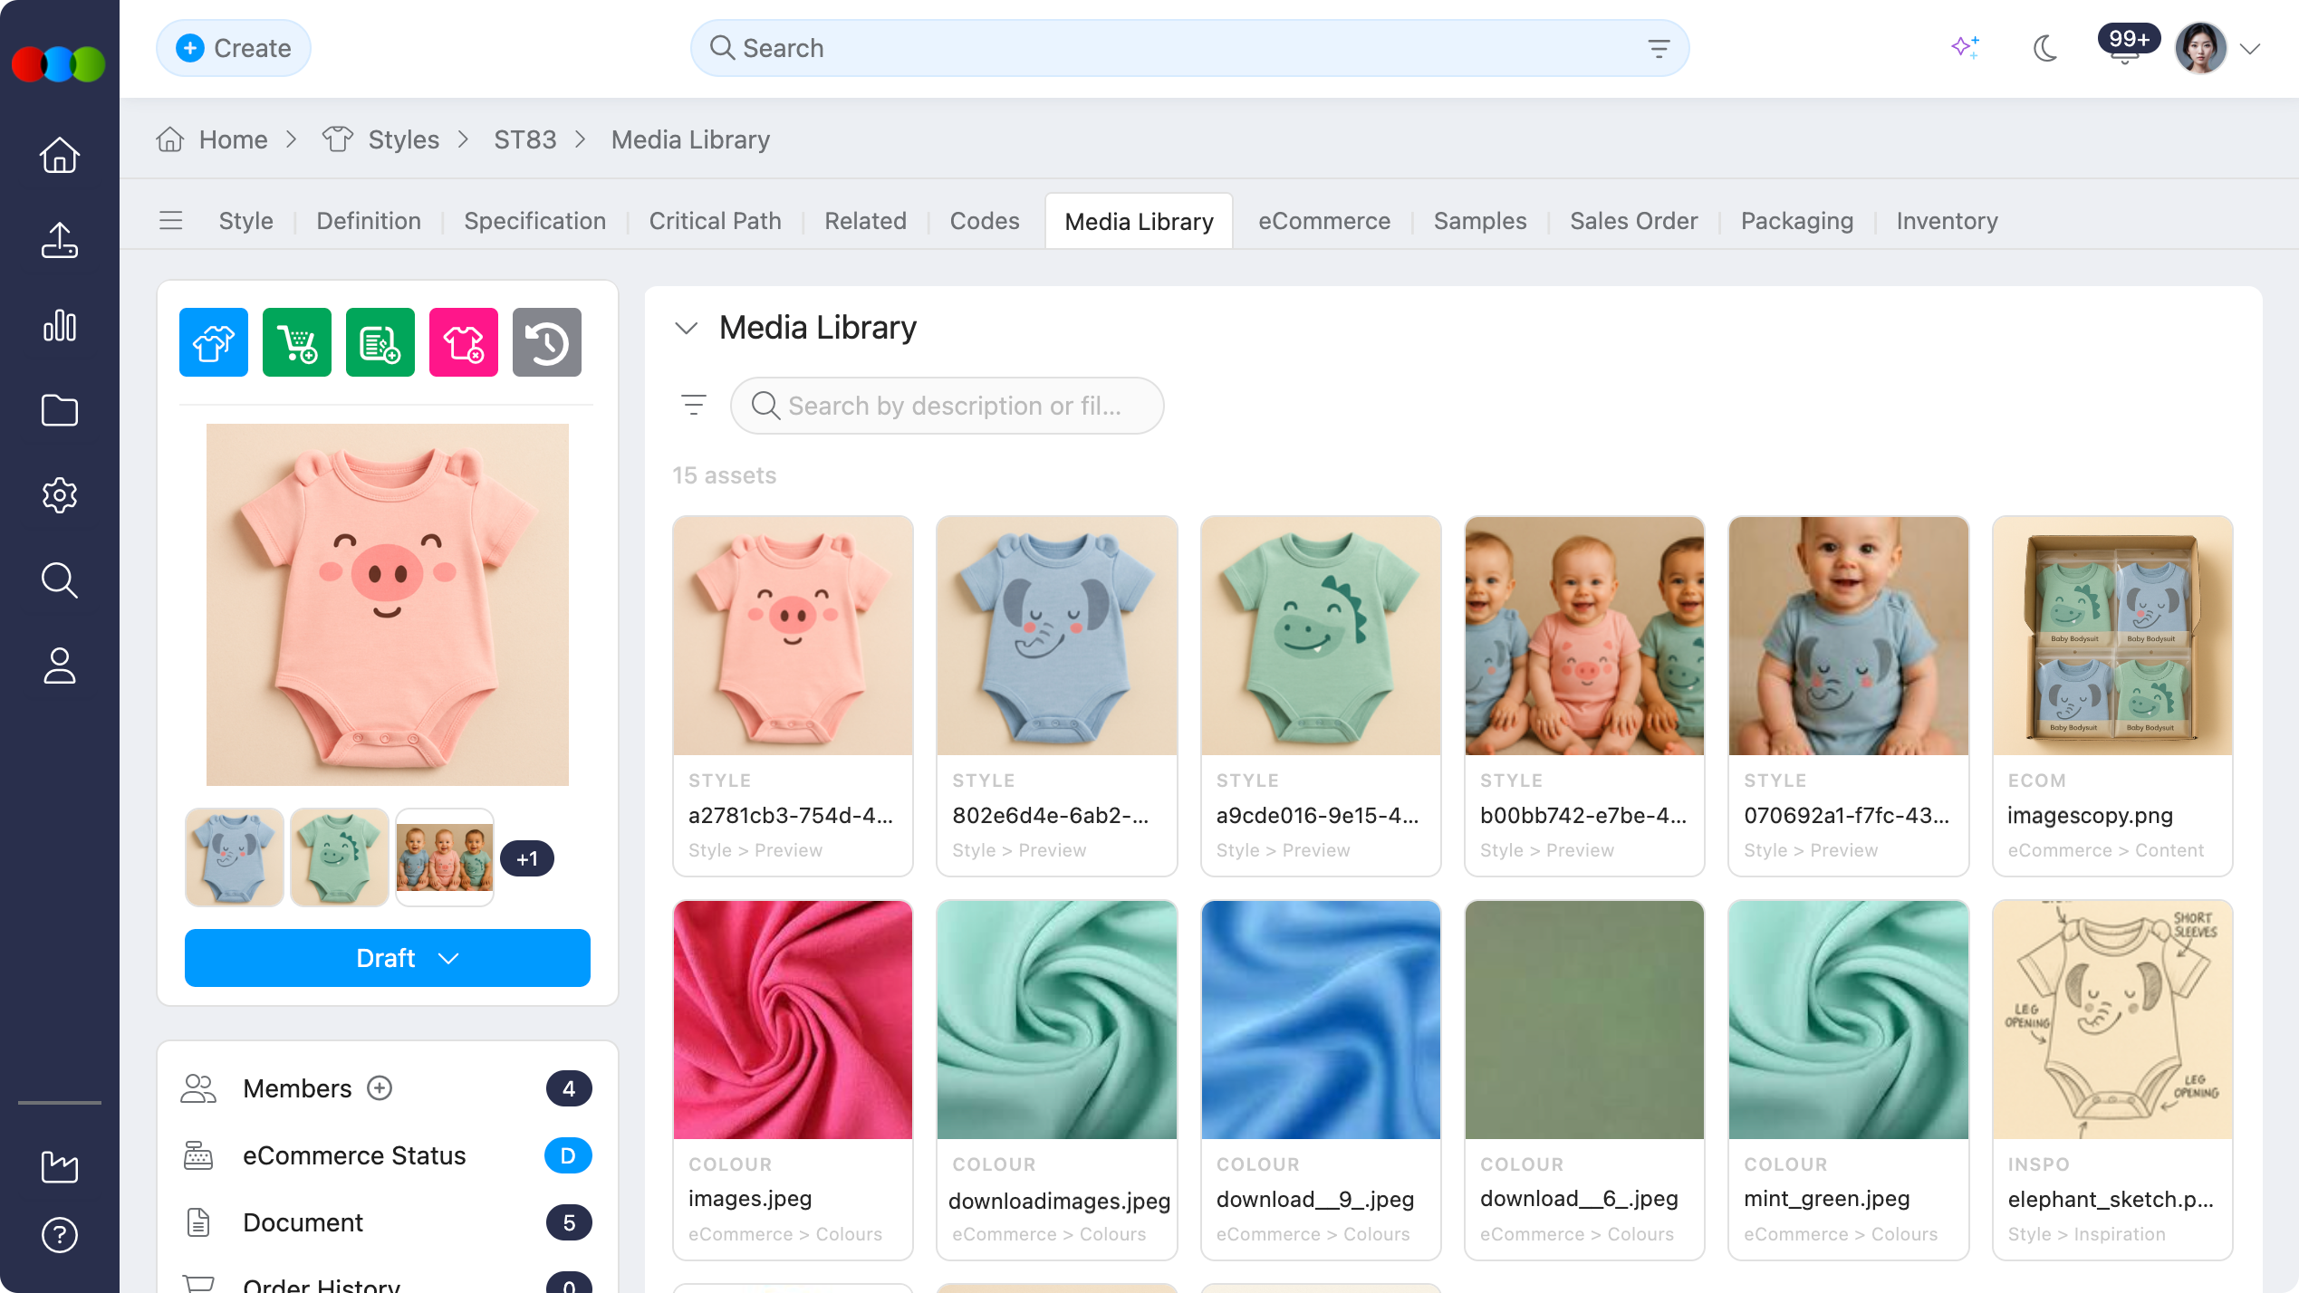
Task: Click the green cart add icon
Action: click(x=297, y=342)
